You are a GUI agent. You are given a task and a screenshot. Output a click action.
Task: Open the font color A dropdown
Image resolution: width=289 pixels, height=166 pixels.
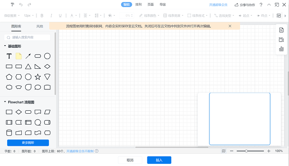click(x=74, y=16)
